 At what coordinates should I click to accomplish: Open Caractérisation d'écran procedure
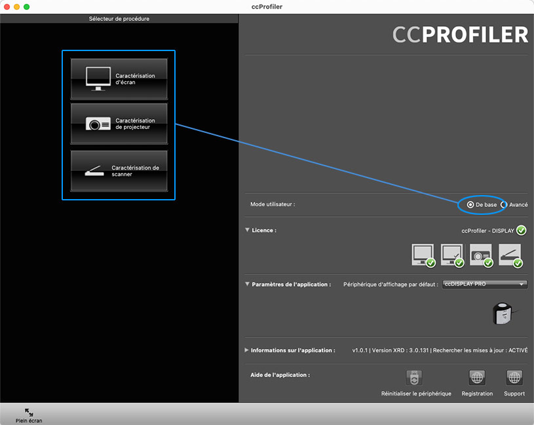pyautogui.click(x=119, y=79)
